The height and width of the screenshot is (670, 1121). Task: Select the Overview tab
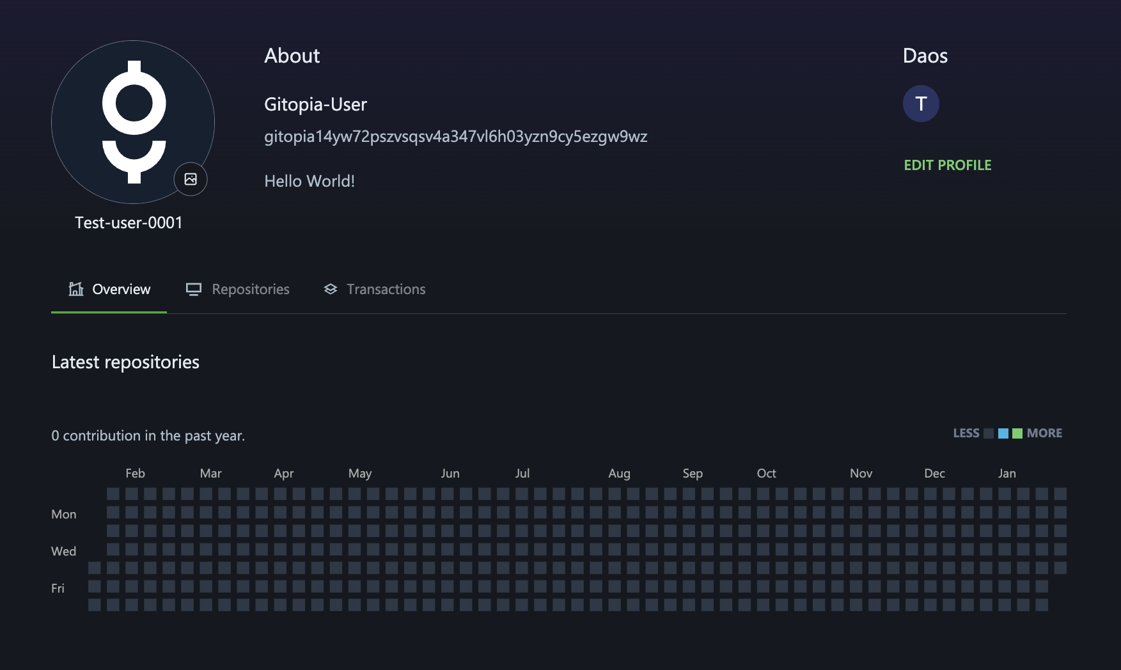pyautogui.click(x=121, y=290)
